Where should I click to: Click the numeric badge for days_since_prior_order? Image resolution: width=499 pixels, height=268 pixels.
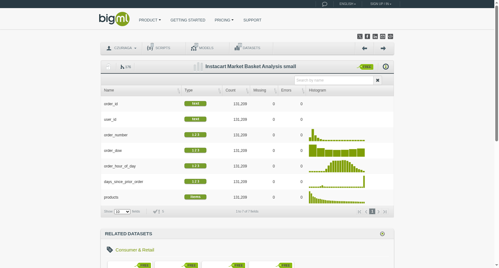click(195, 181)
